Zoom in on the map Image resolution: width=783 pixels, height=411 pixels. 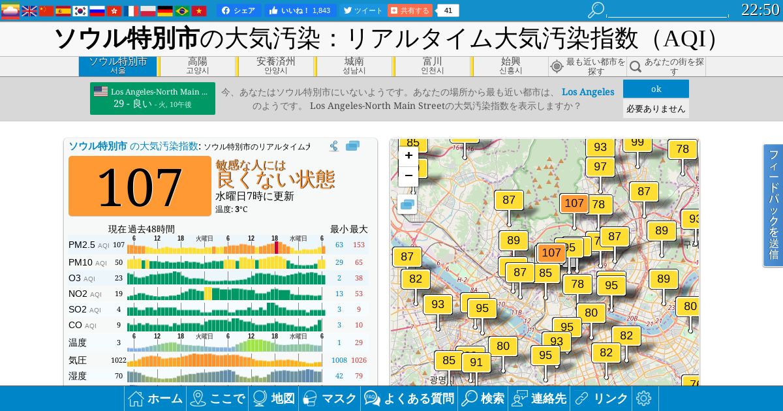[x=408, y=156]
